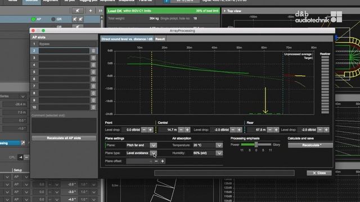Image resolution: width=360 pixels, height=202 pixels.
Task: Adjust the Power–Glory processing emphasis slider handle
Action: pyautogui.click(x=256, y=145)
